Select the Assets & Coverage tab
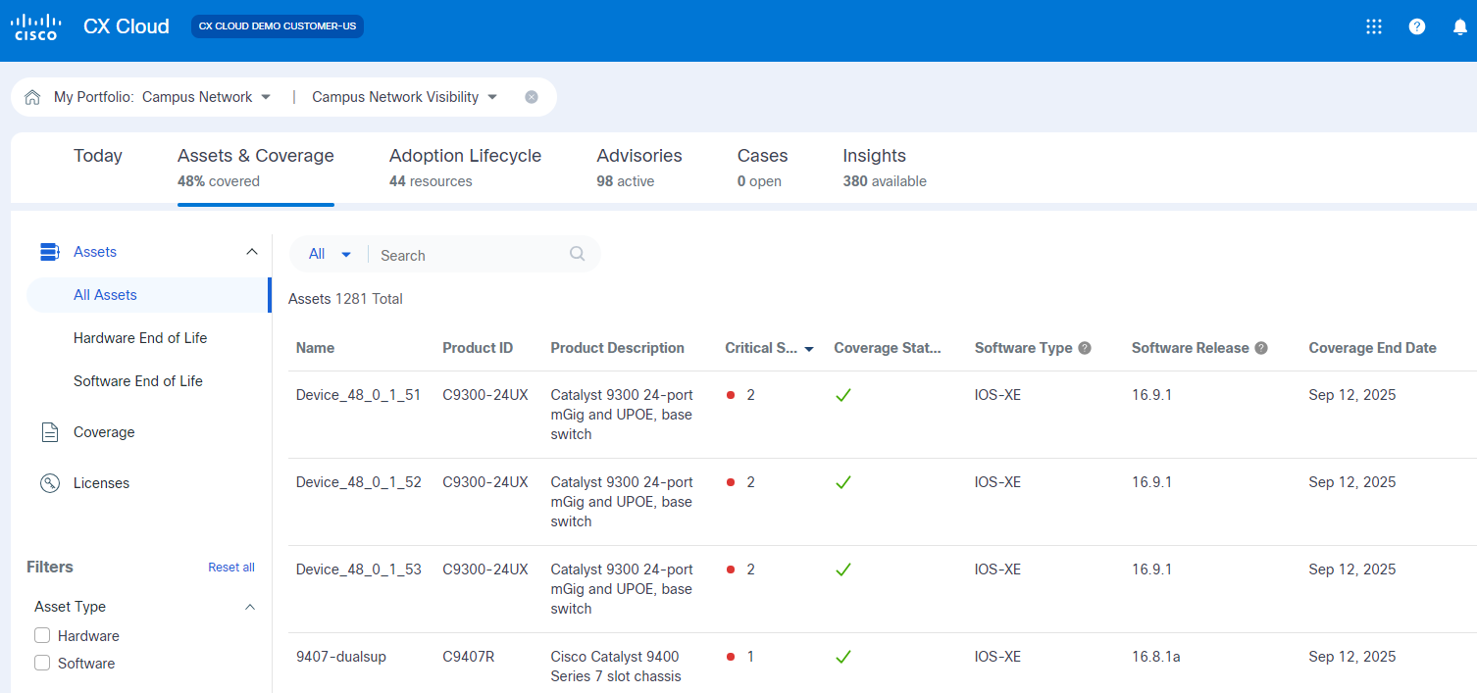1477x693 pixels. pos(256,167)
